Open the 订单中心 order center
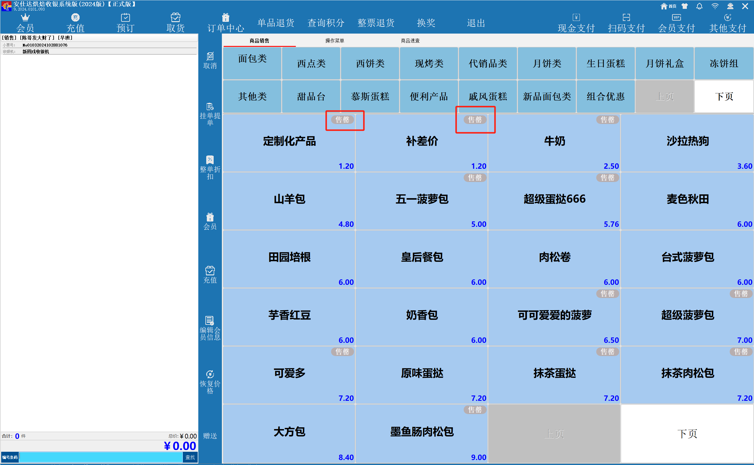The image size is (754, 465). [225, 22]
